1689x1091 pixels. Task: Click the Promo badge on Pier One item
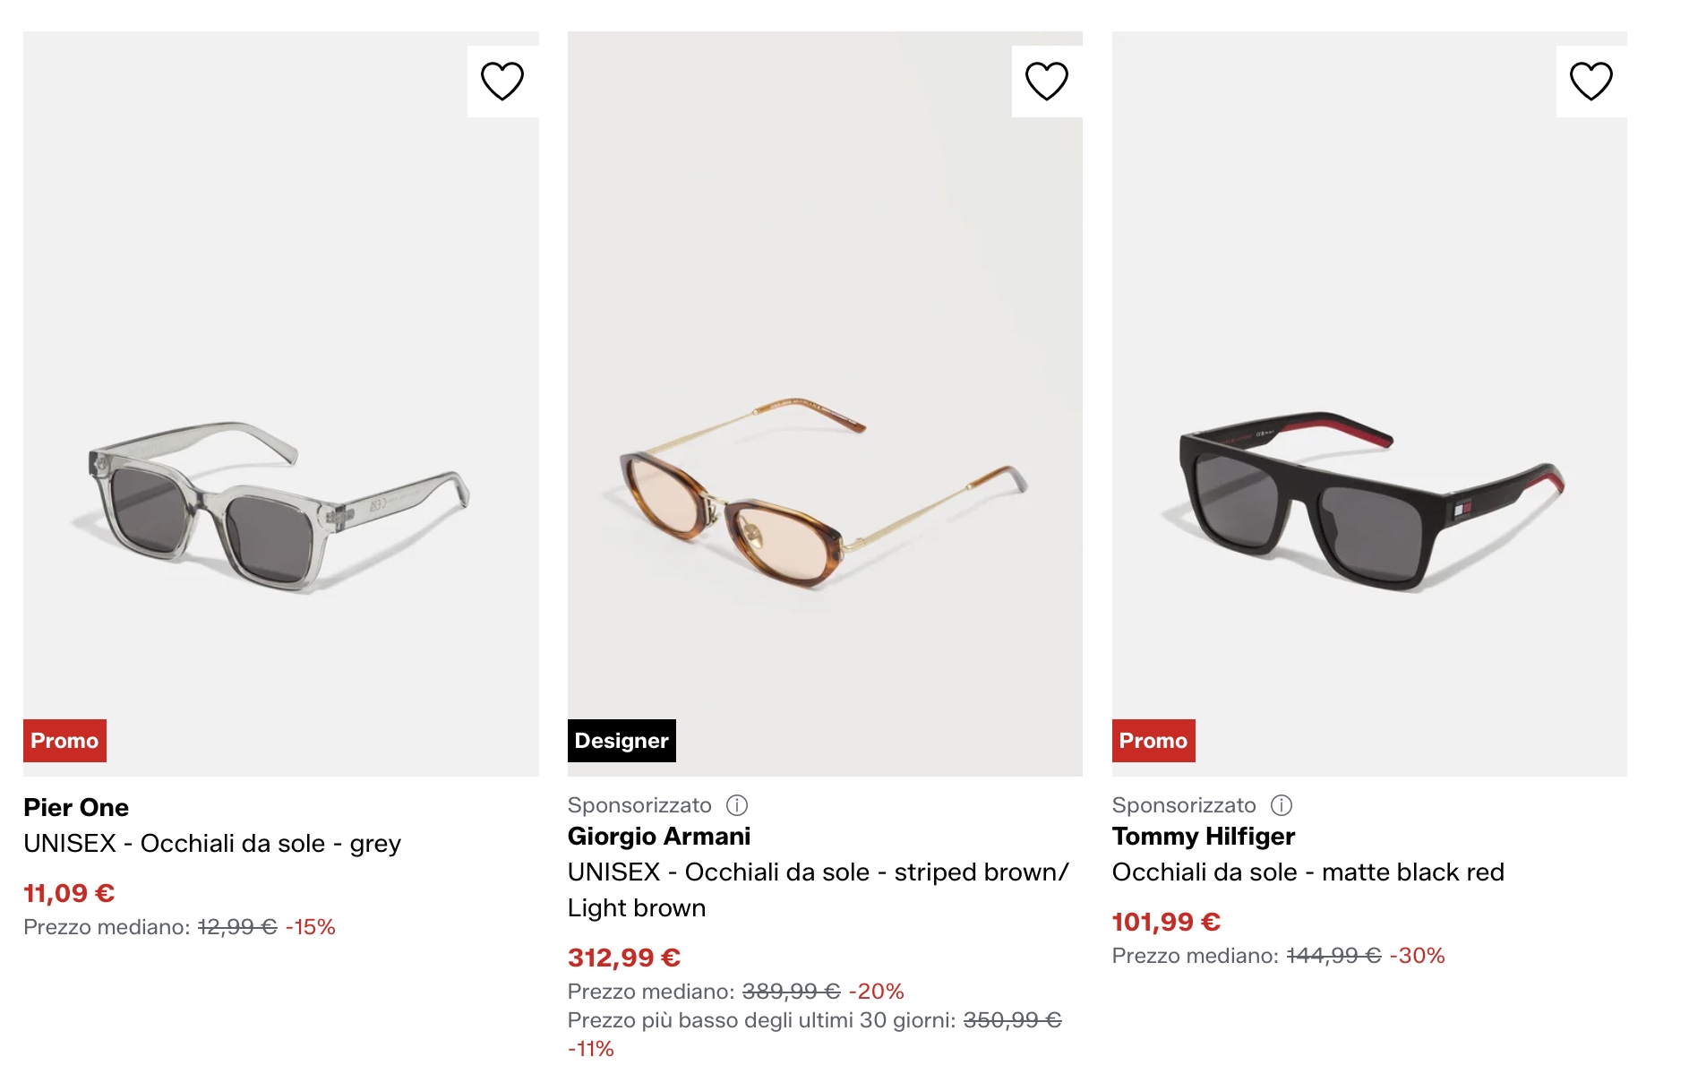click(x=64, y=741)
